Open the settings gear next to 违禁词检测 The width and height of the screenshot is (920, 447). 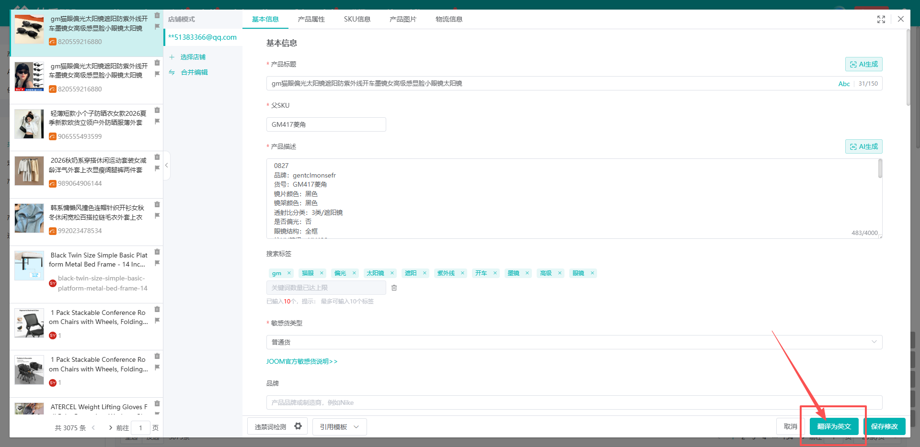(x=298, y=426)
